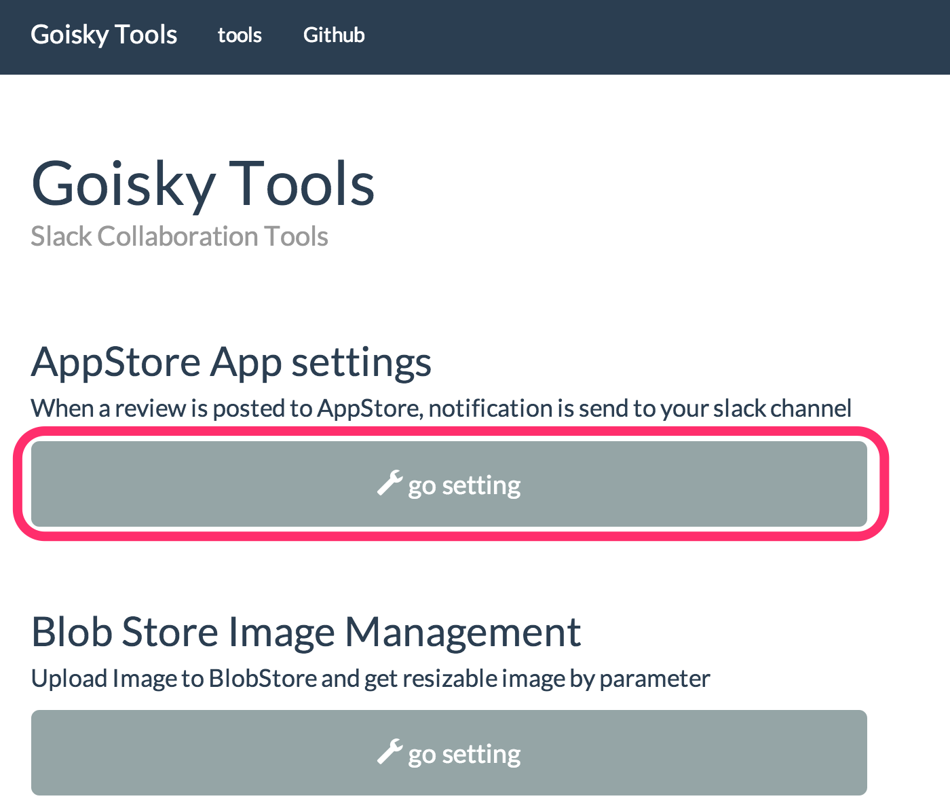Image resolution: width=950 pixels, height=805 pixels.
Task: Click wrench icon in Blob Store go setting button
Action: pyautogui.click(x=390, y=752)
